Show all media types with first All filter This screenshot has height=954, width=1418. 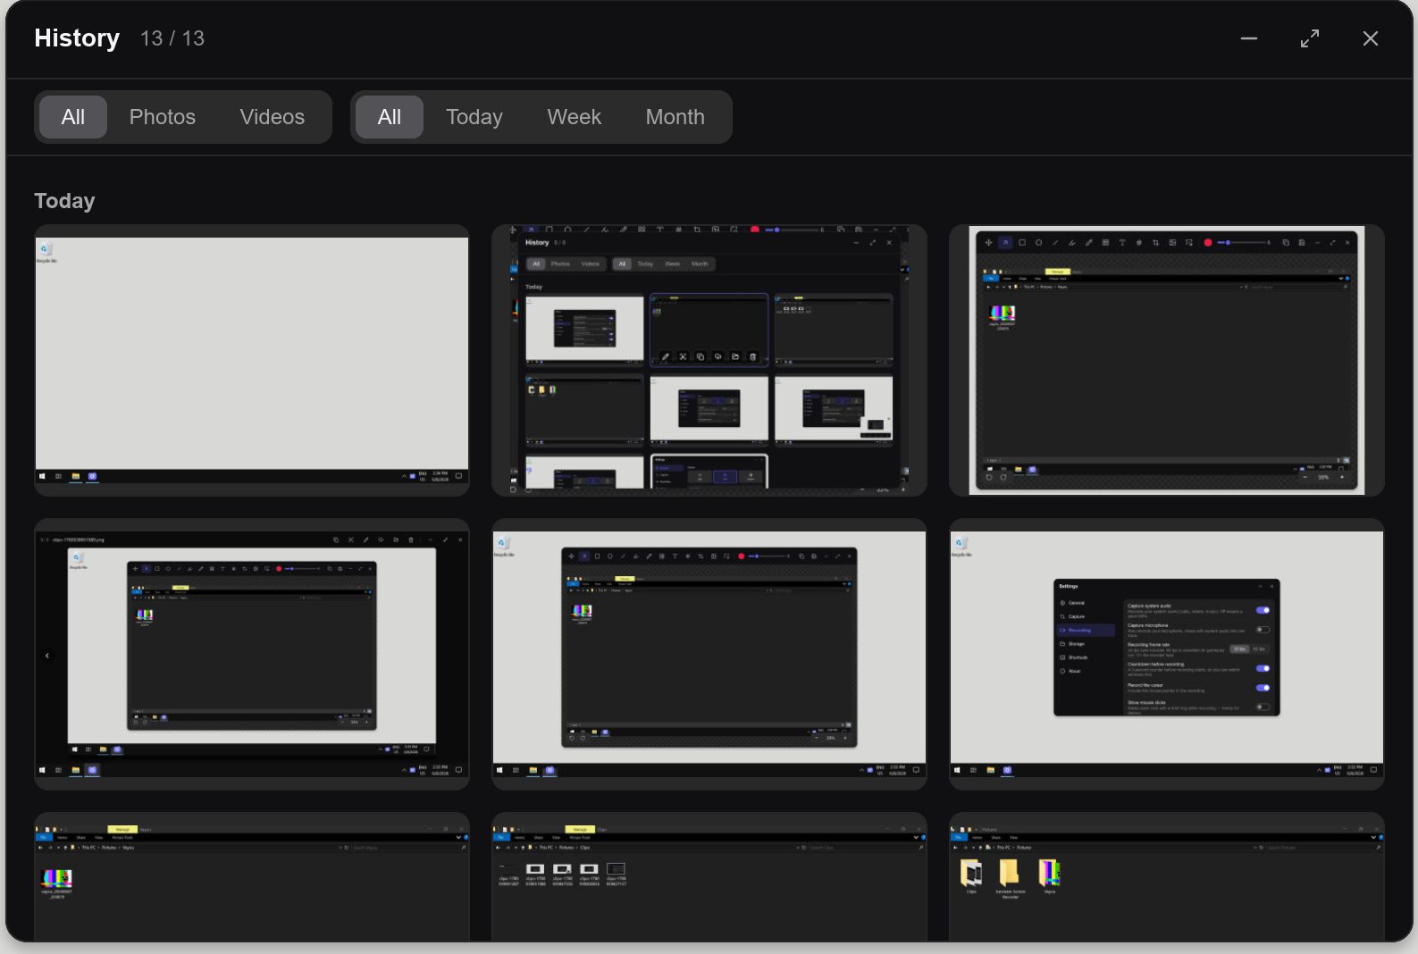click(73, 117)
